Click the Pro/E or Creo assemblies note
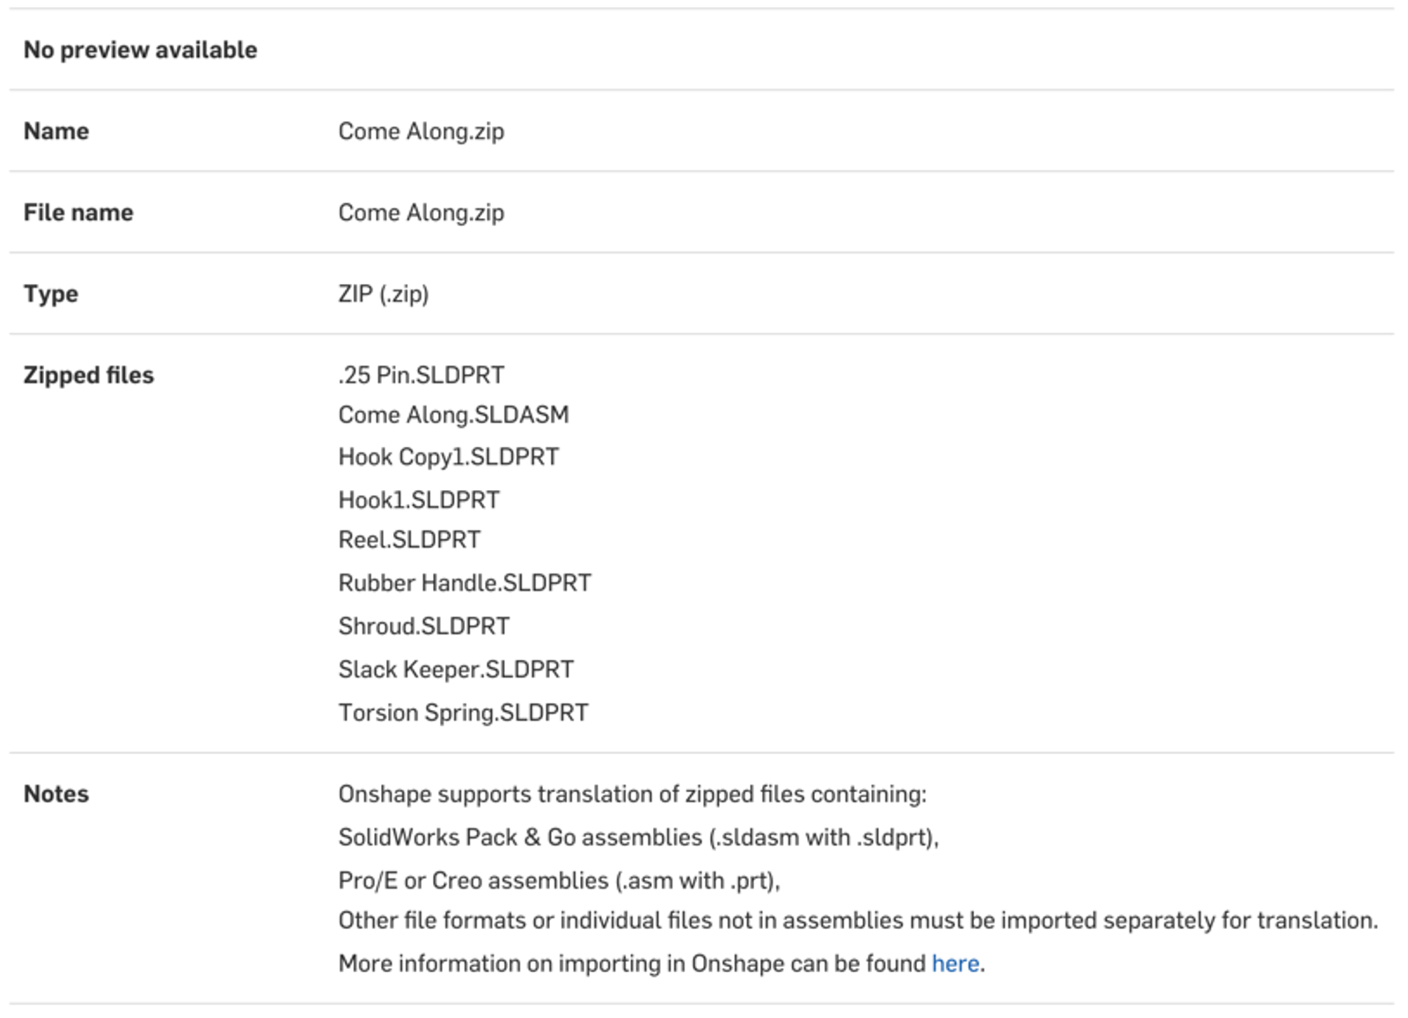Image resolution: width=1408 pixels, height=1018 pixels. click(559, 880)
